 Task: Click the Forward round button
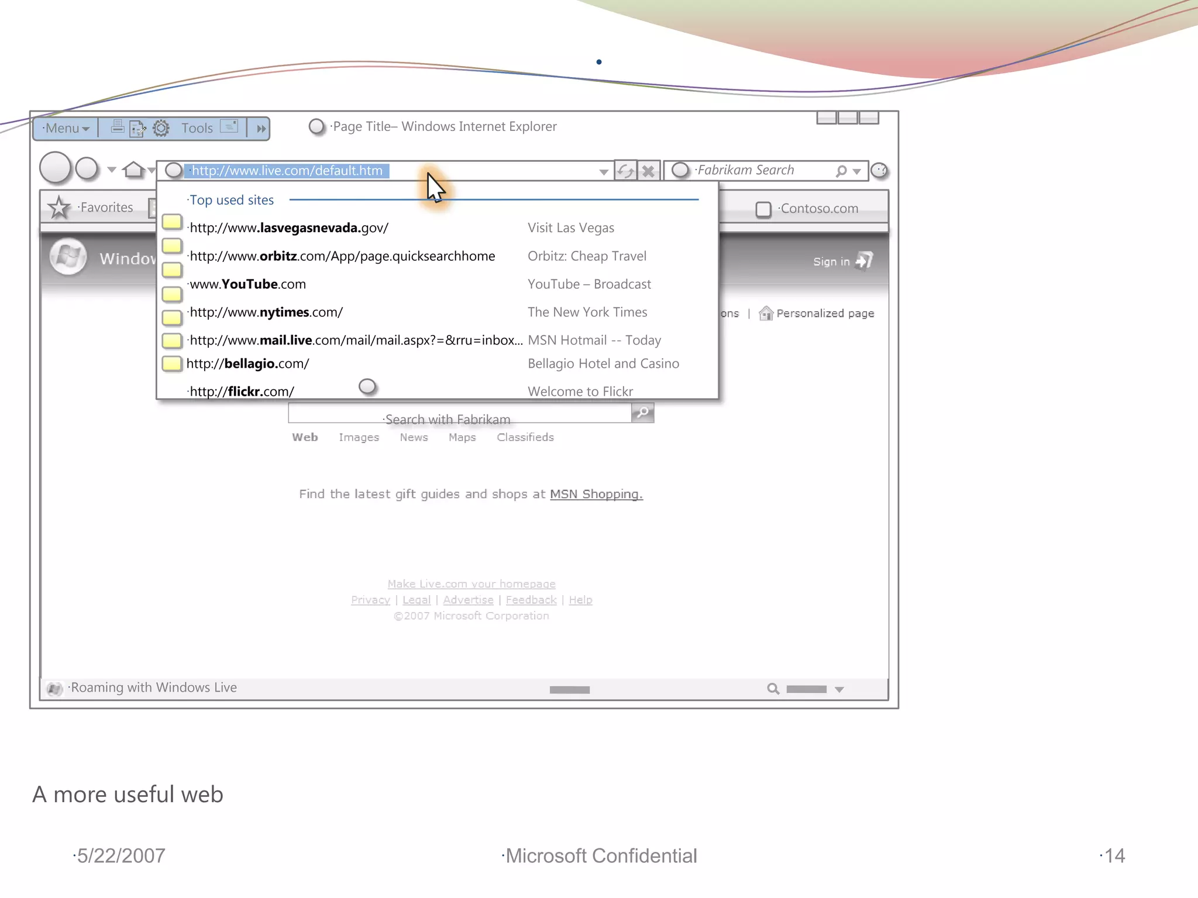[87, 168]
